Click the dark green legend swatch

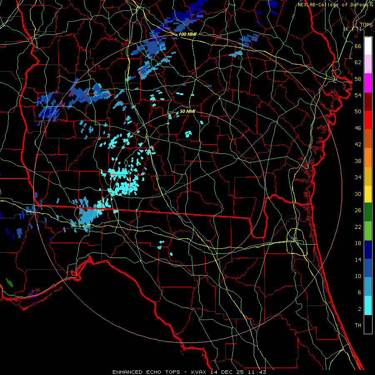click(368, 212)
